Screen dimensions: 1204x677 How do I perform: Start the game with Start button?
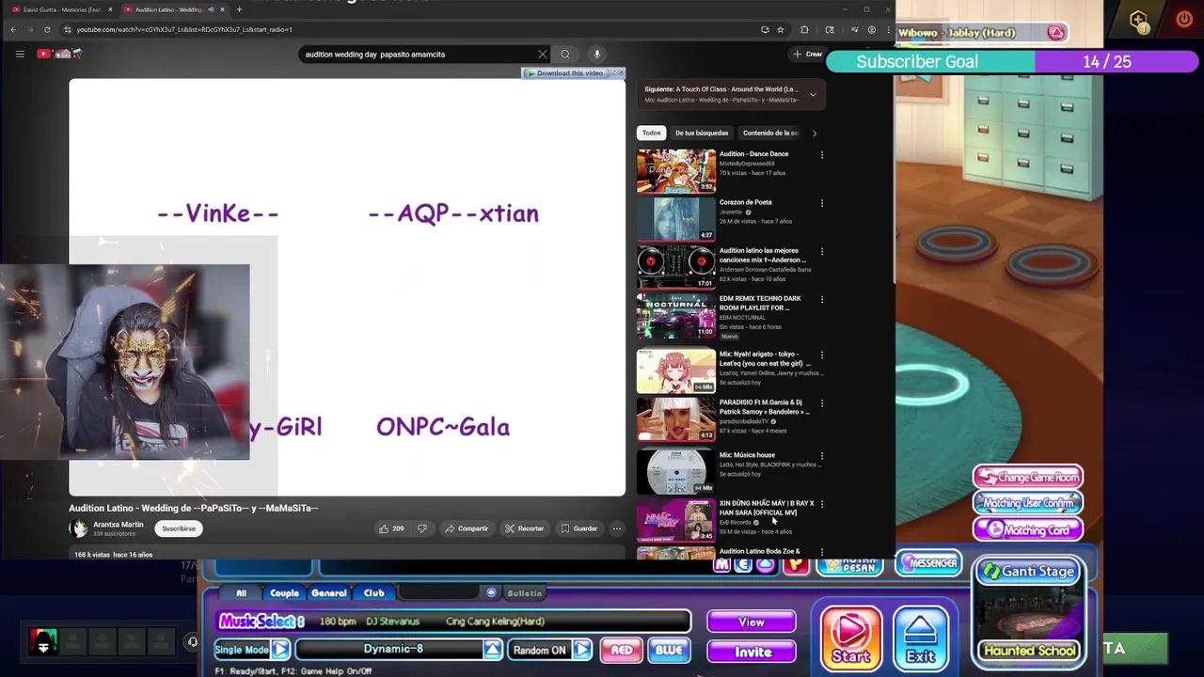point(850,638)
